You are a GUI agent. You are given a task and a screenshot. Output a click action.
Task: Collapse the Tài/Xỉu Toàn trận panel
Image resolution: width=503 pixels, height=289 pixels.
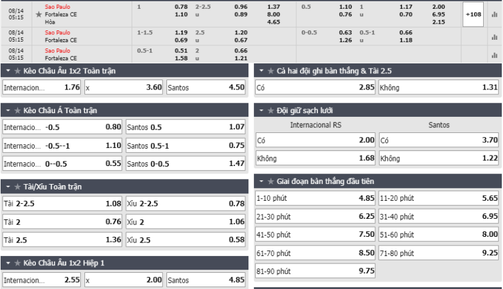click(8, 186)
